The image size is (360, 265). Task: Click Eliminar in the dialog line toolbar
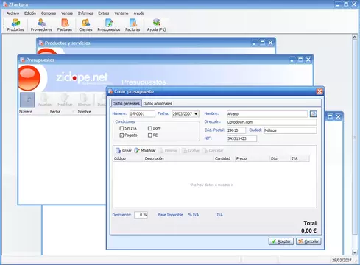click(168, 150)
